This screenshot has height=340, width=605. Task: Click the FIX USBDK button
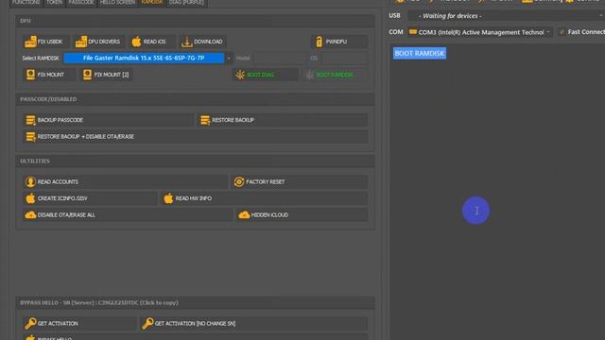click(46, 42)
